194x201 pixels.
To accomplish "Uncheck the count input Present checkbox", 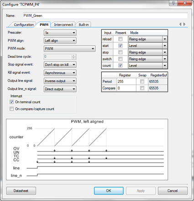I will point(121,65).
